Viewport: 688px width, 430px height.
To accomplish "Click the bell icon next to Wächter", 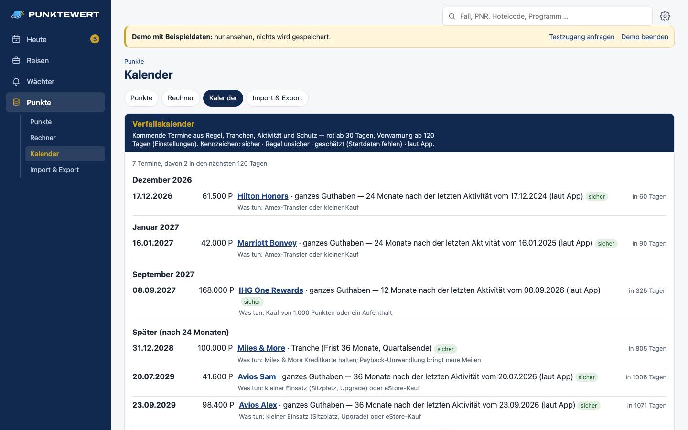I will click(x=16, y=81).
